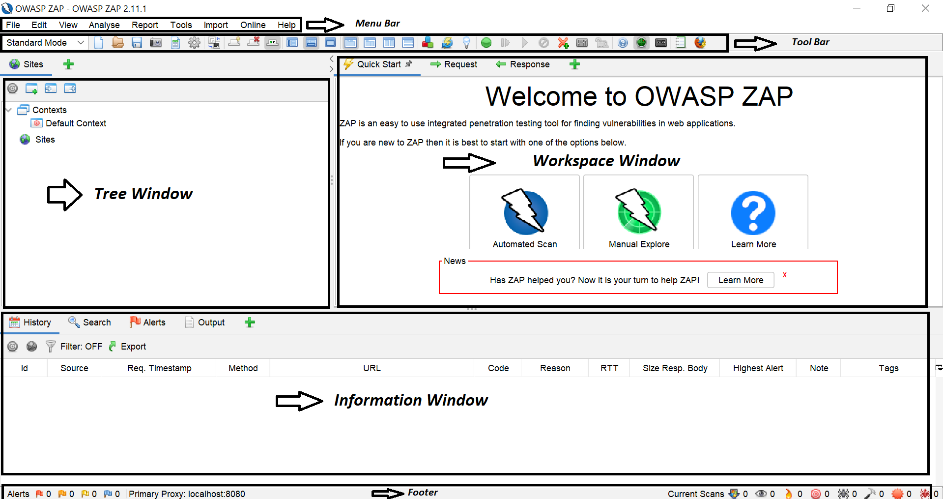Open Session Properties document icon
Image resolution: width=943 pixels, height=499 pixels.
point(175,43)
